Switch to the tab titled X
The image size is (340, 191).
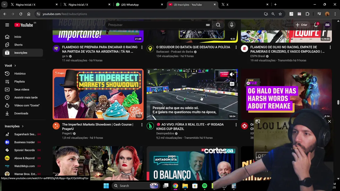point(245,5)
